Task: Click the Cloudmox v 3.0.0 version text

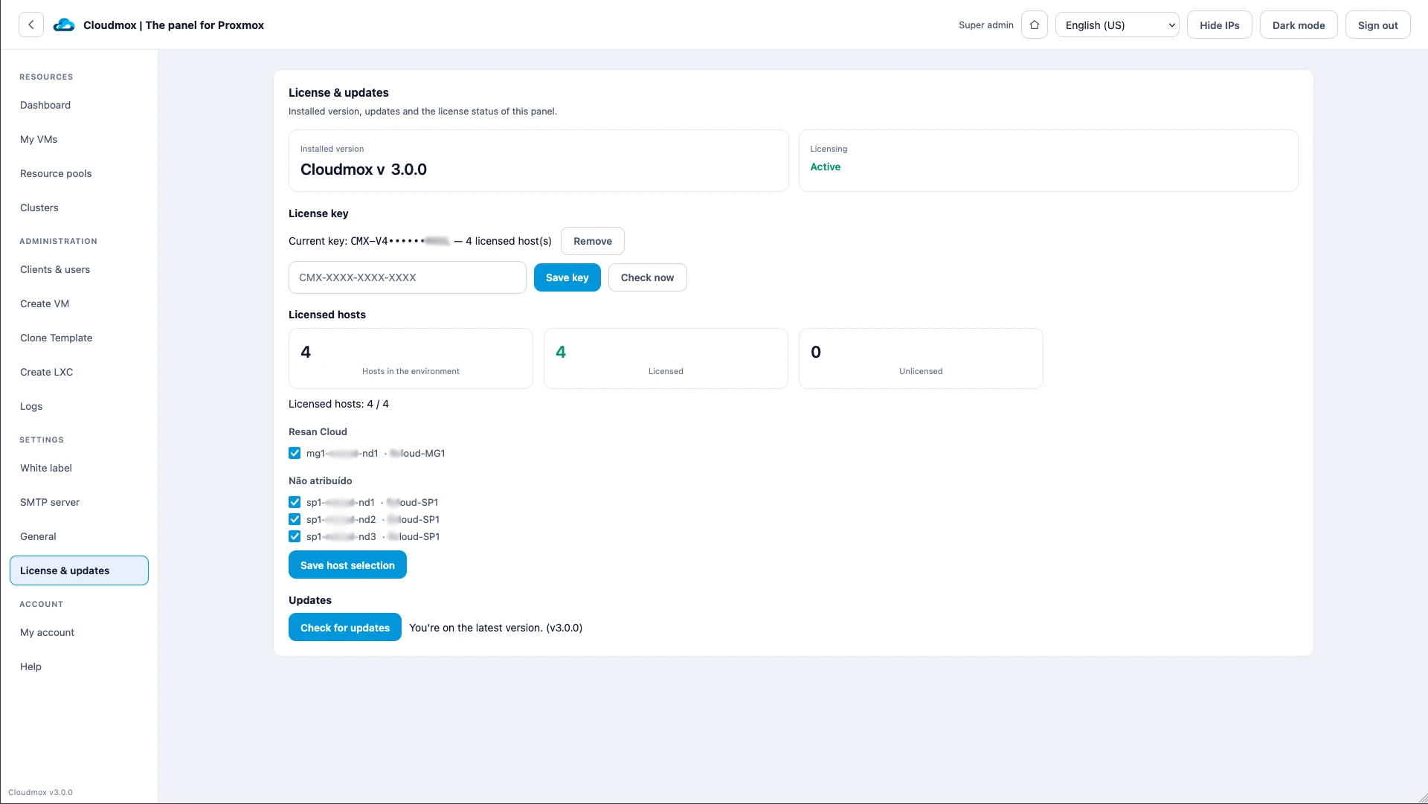Action: tap(363, 170)
